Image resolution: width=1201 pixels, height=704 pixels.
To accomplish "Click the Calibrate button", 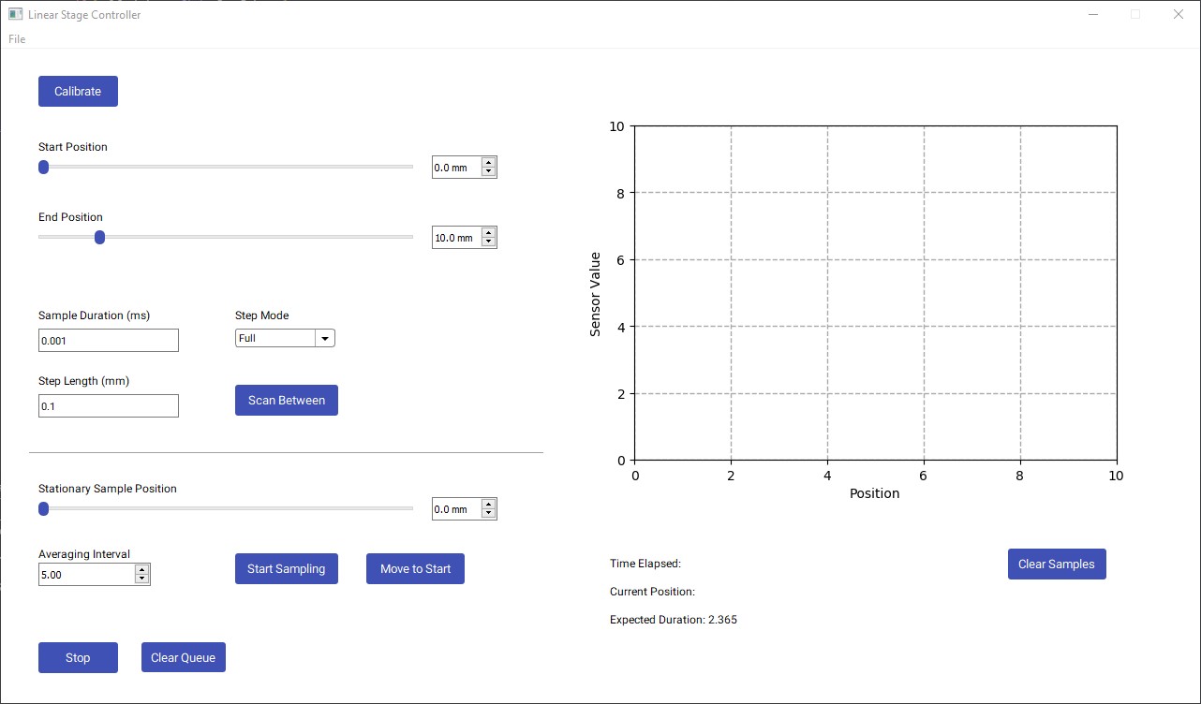I will [x=78, y=92].
